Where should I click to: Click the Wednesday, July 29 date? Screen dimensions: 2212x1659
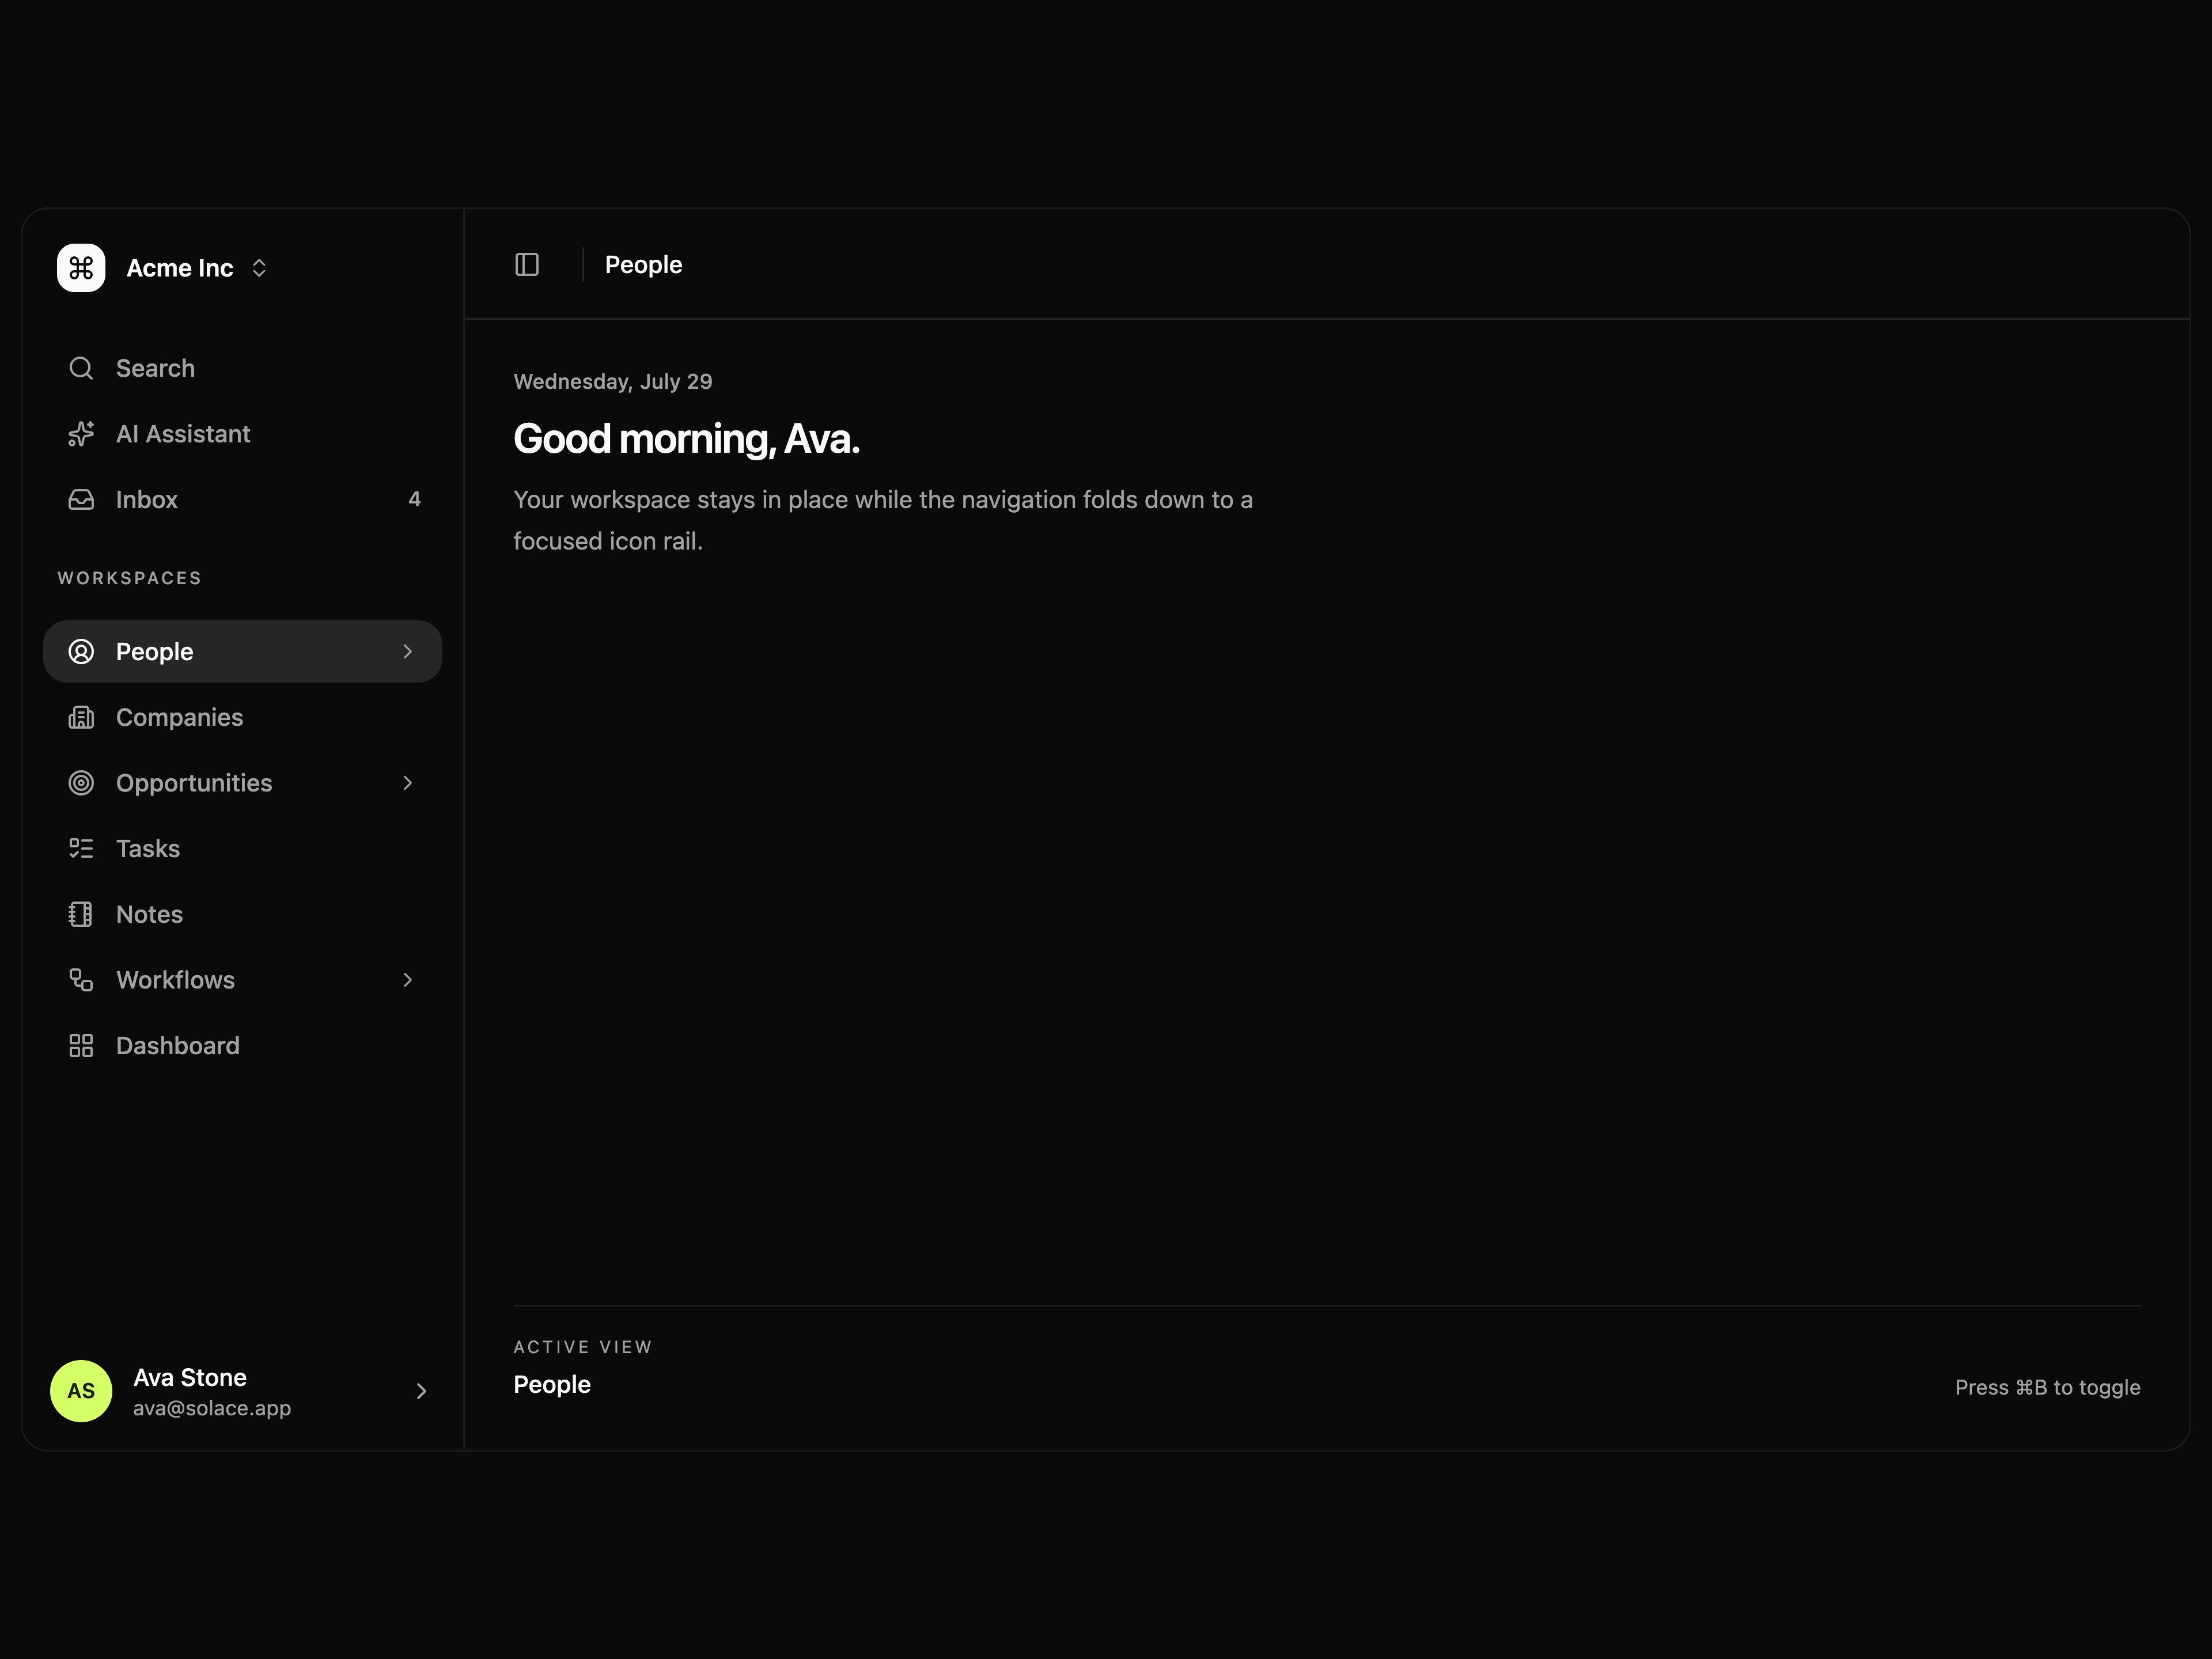(613, 382)
